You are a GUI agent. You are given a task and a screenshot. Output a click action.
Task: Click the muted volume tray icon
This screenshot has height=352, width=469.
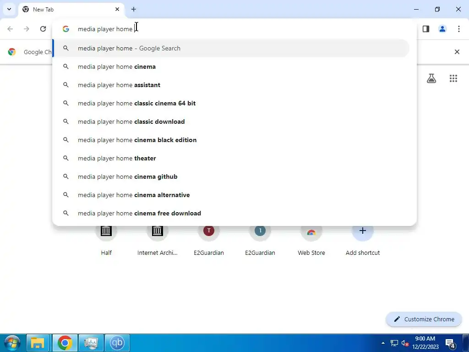(405, 343)
